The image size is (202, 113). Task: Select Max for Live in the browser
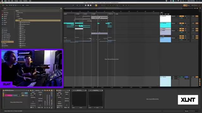7,40
